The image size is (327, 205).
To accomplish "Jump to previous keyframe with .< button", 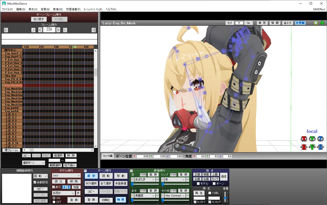I will coord(34,30).
